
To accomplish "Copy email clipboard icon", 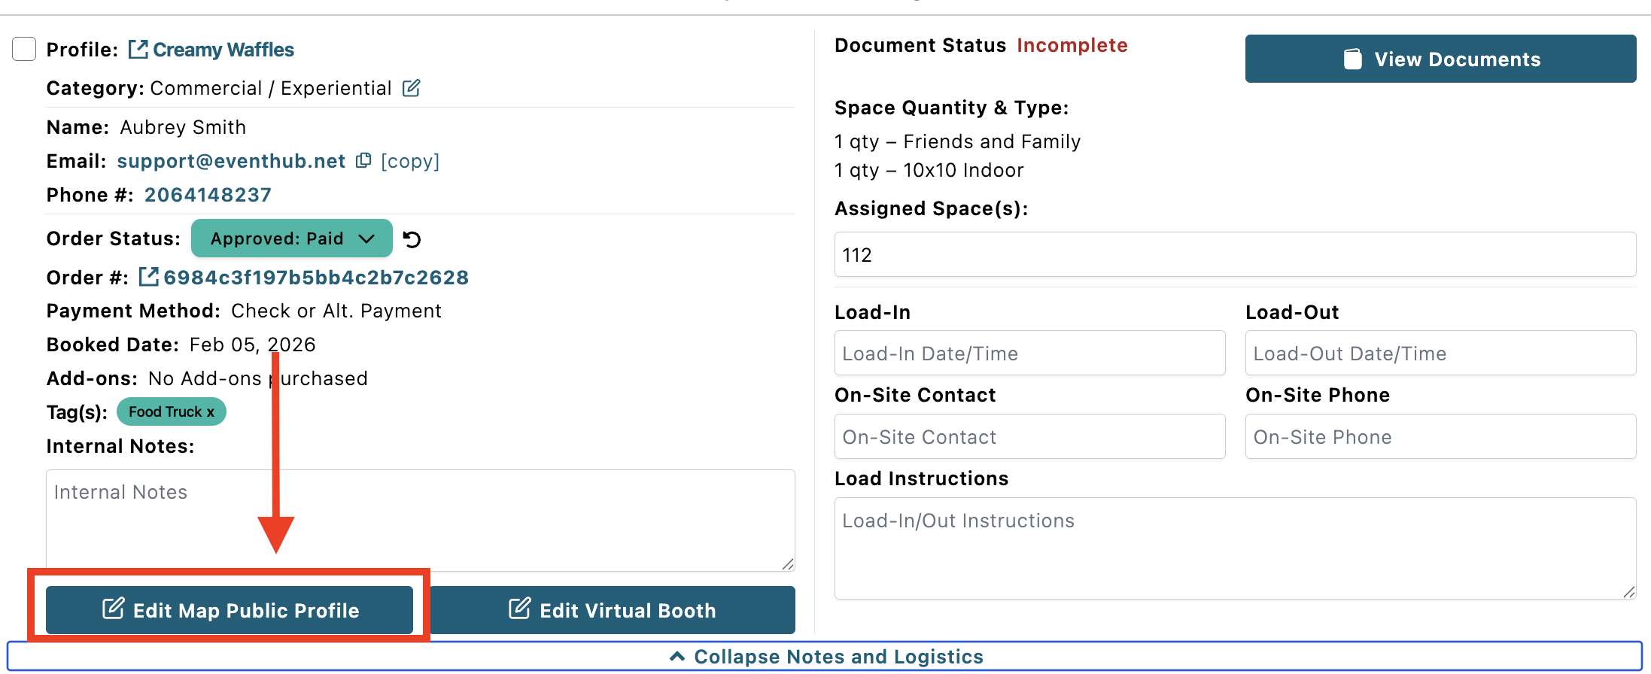I will coord(363,160).
